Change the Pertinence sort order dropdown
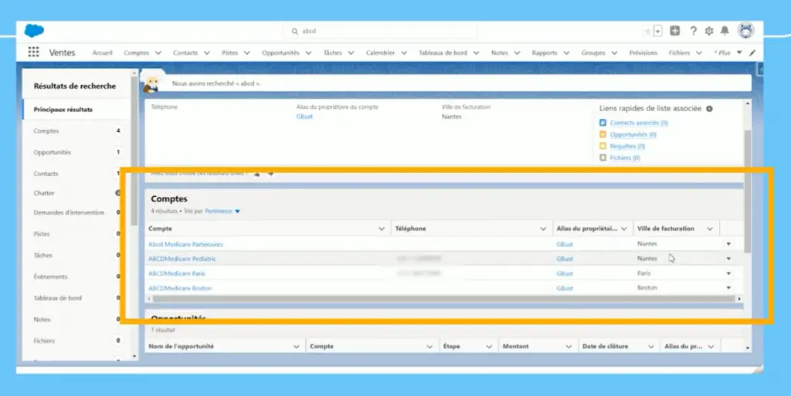Screen dimensions: 791x396 (222, 211)
